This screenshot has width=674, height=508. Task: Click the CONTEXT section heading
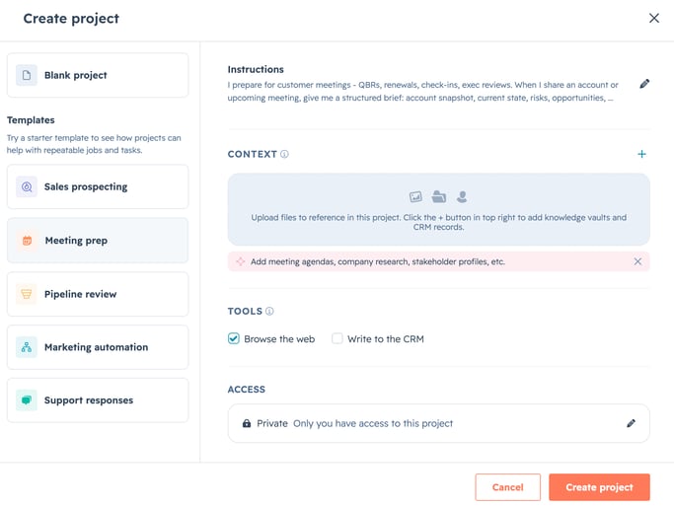[x=253, y=154]
